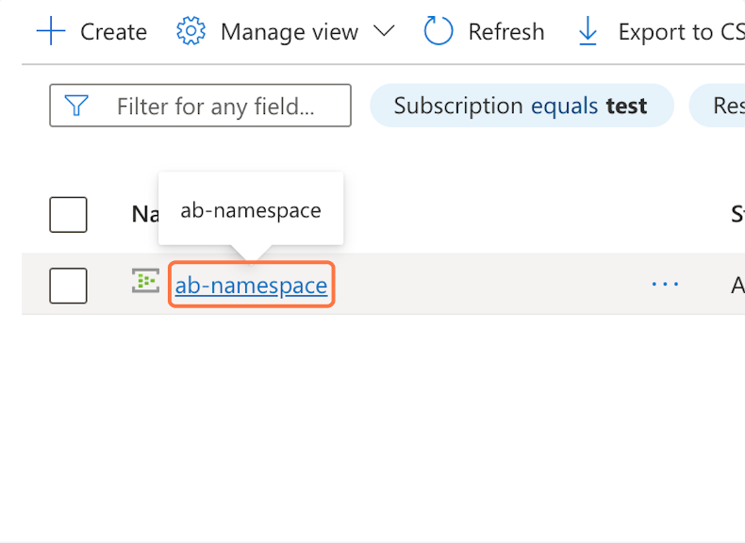Screen dimensions: 745x543
Task: Click the Event Hubs icon beside ab-namespace
Action: [x=145, y=281]
